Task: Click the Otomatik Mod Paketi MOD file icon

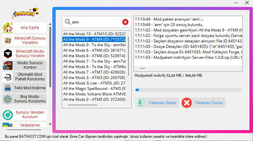Action: 8,77
